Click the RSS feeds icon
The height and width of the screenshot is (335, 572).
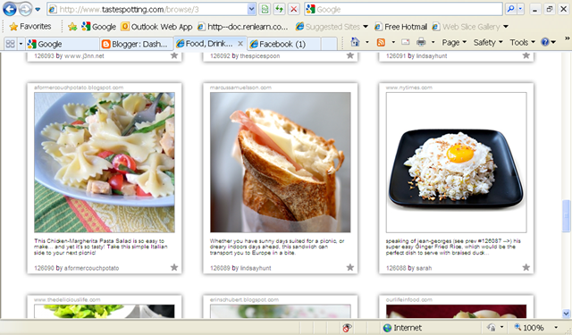(381, 42)
